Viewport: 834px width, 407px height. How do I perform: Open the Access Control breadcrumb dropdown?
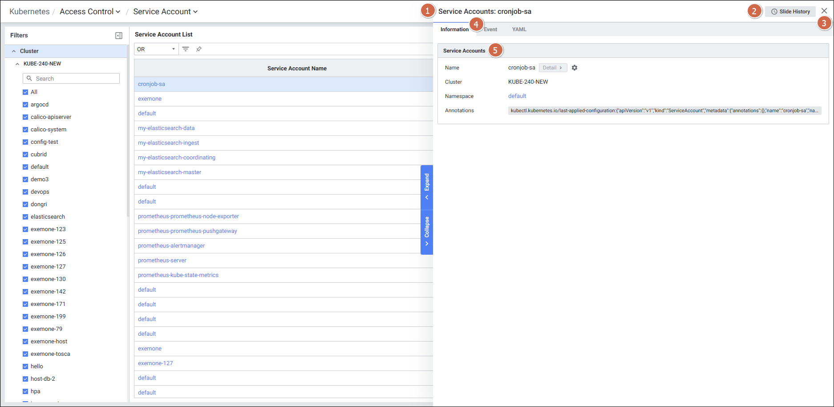pyautogui.click(x=90, y=12)
